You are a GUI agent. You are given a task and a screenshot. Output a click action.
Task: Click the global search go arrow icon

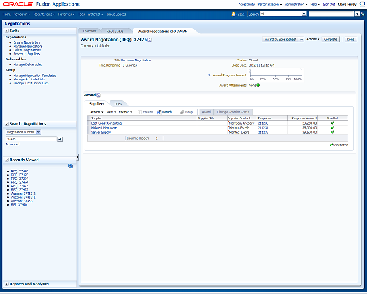[x=357, y=14]
